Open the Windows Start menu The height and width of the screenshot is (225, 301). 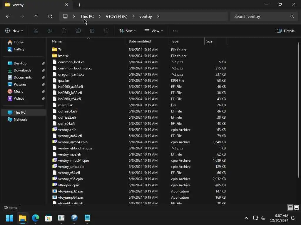click(x=9, y=218)
